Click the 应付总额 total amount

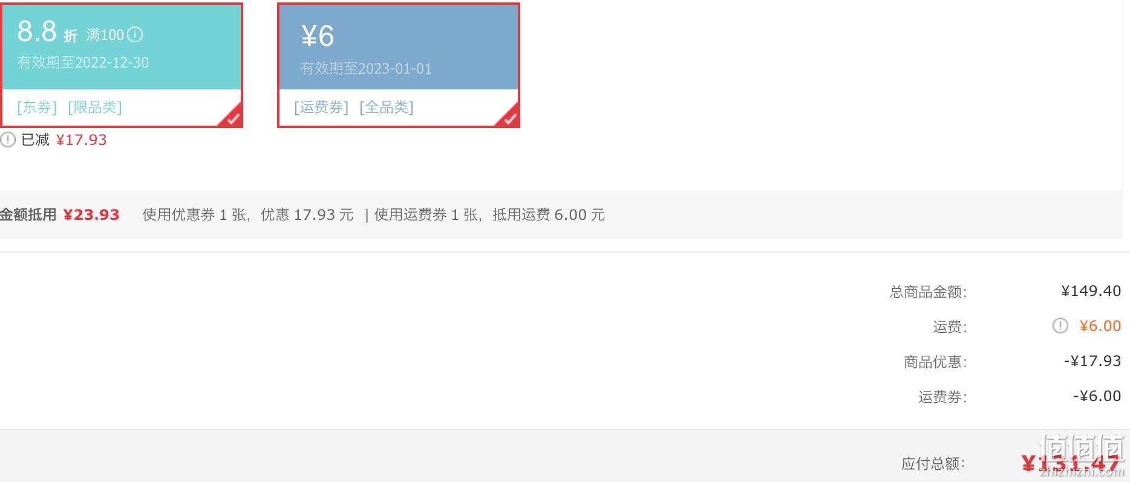point(1071,463)
